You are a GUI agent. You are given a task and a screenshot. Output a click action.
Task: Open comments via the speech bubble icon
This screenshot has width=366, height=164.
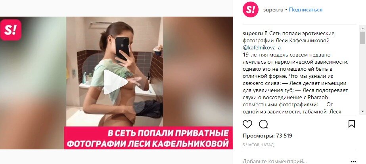click(263, 124)
